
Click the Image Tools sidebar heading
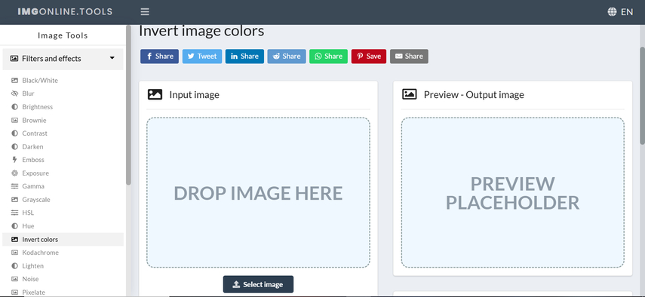point(63,35)
